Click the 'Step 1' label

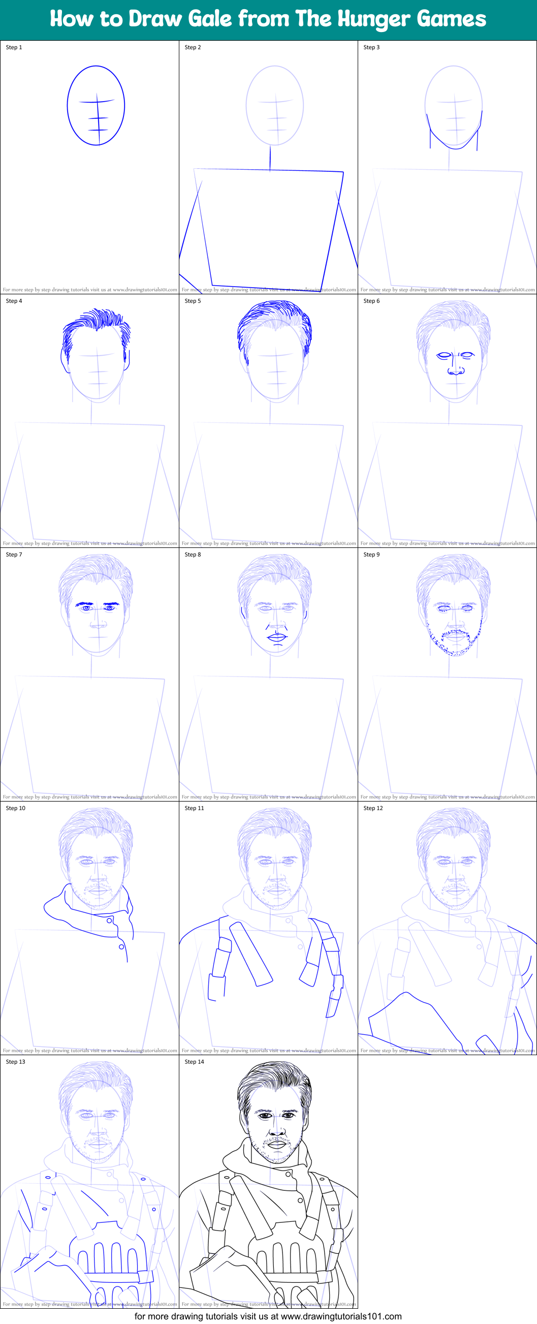[x=14, y=47]
